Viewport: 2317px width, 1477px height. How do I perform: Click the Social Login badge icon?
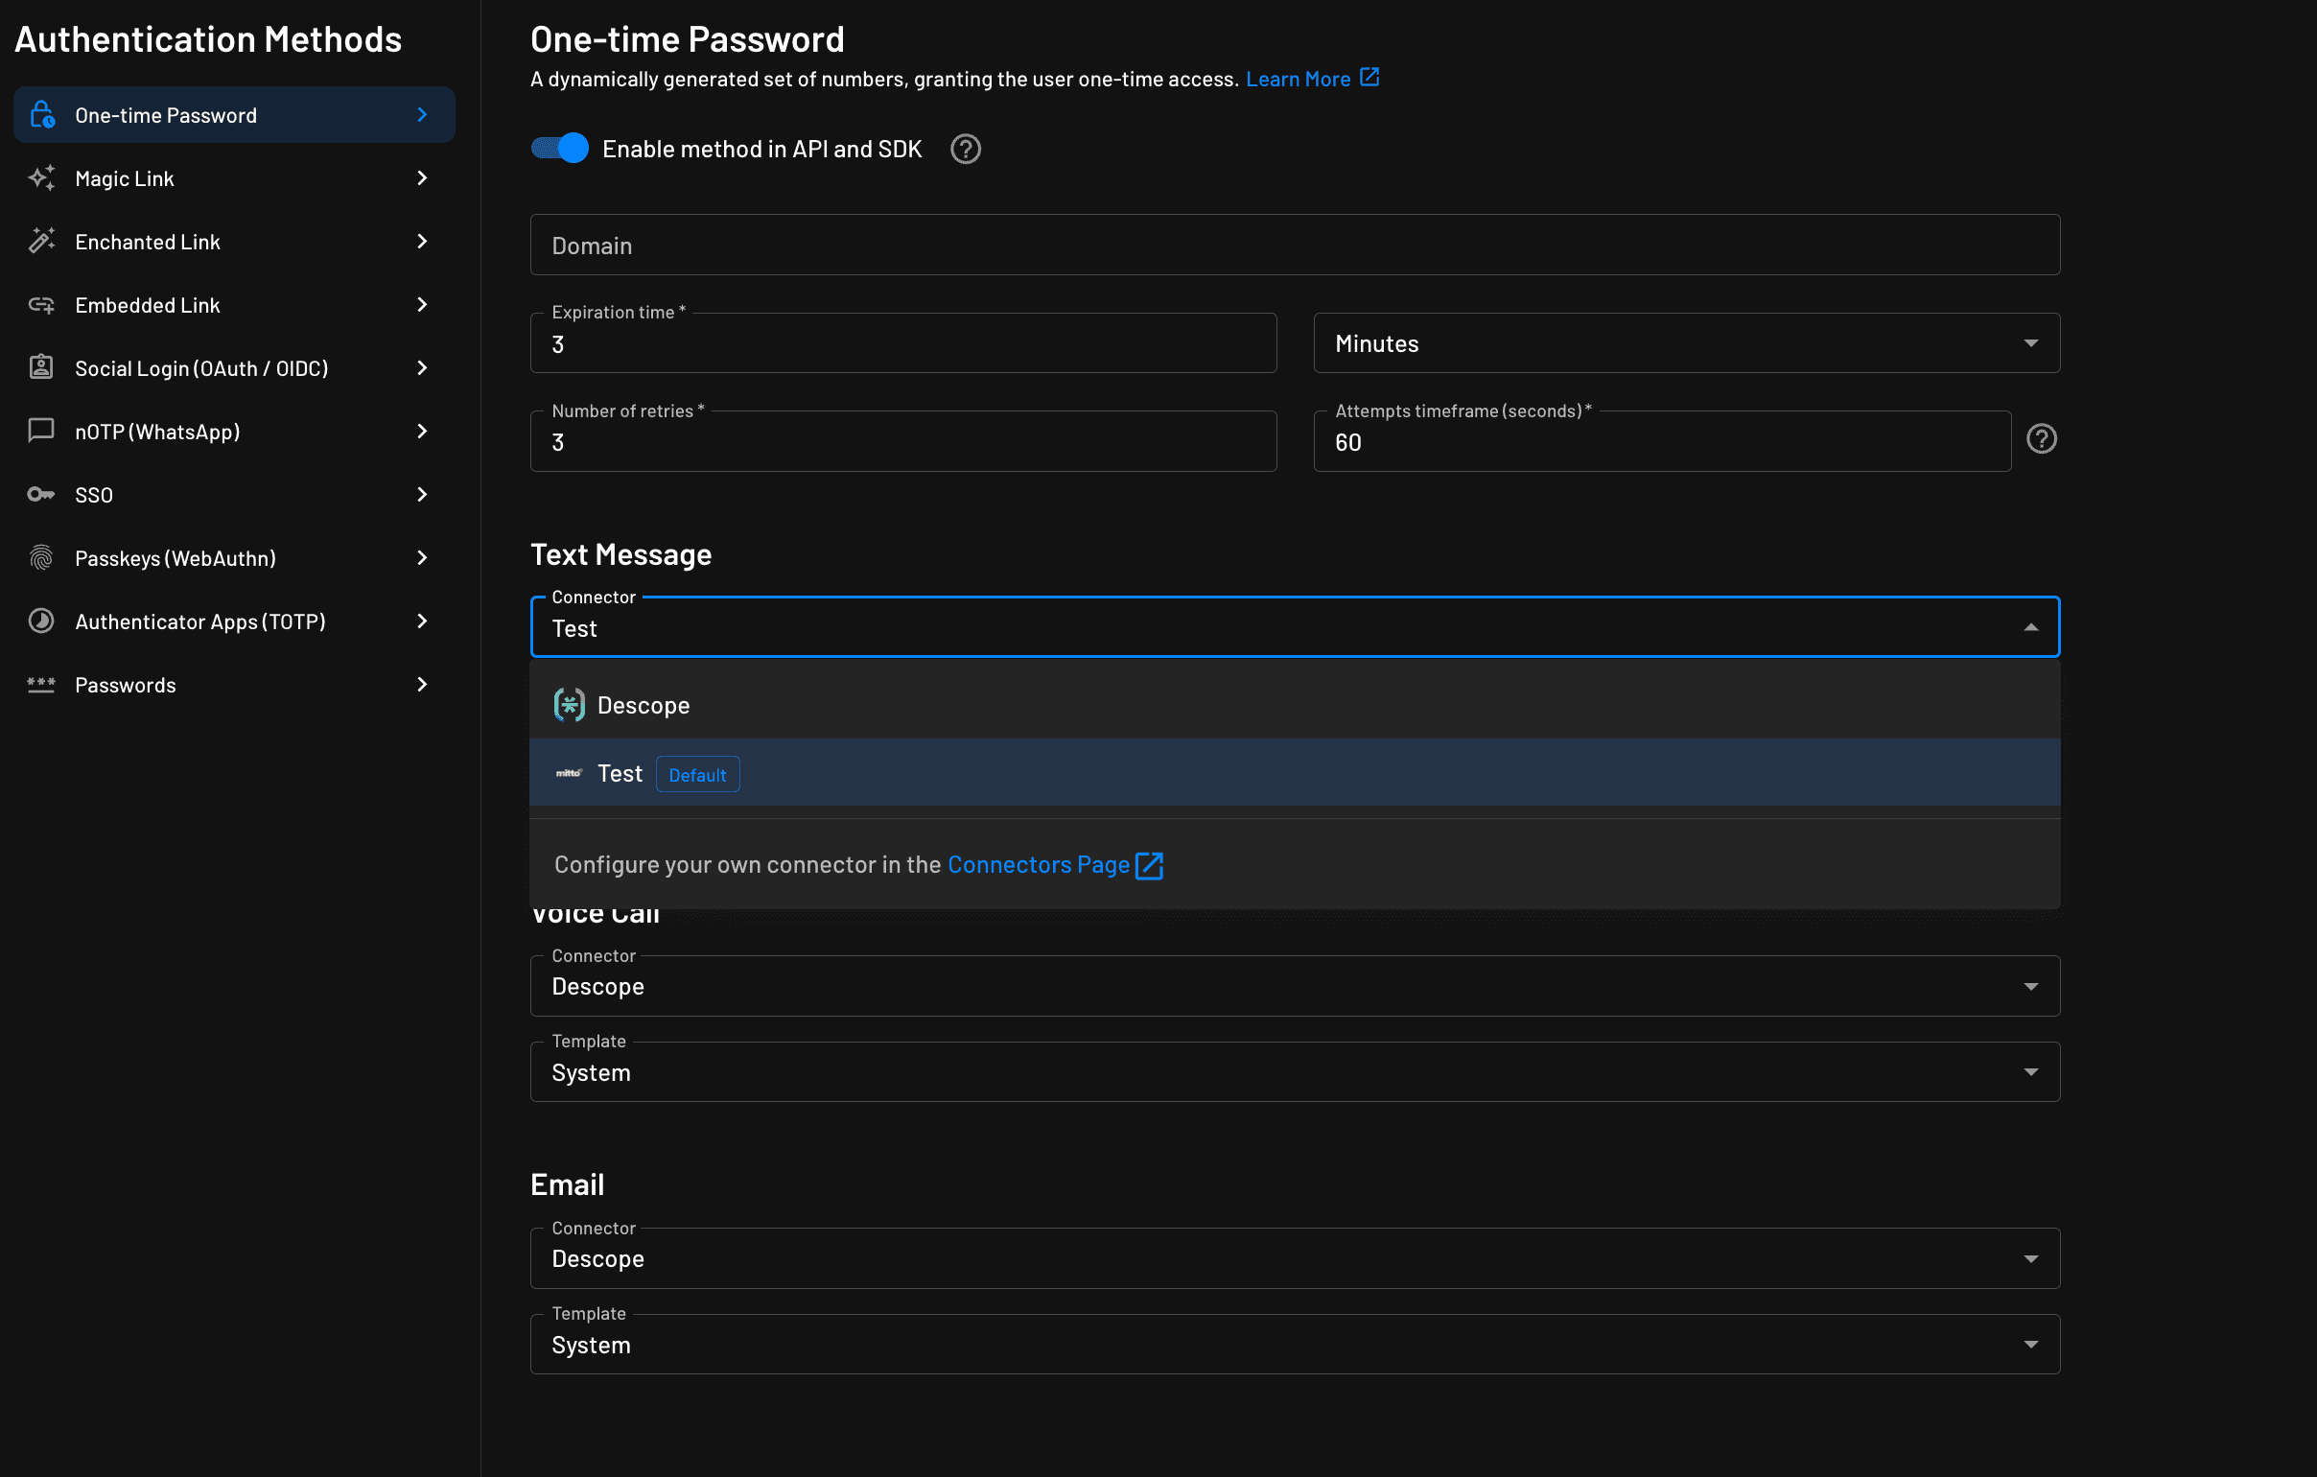pos(41,366)
